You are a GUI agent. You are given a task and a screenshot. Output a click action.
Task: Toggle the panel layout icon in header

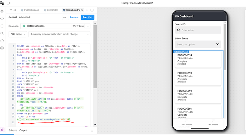click(x=8, y=3)
